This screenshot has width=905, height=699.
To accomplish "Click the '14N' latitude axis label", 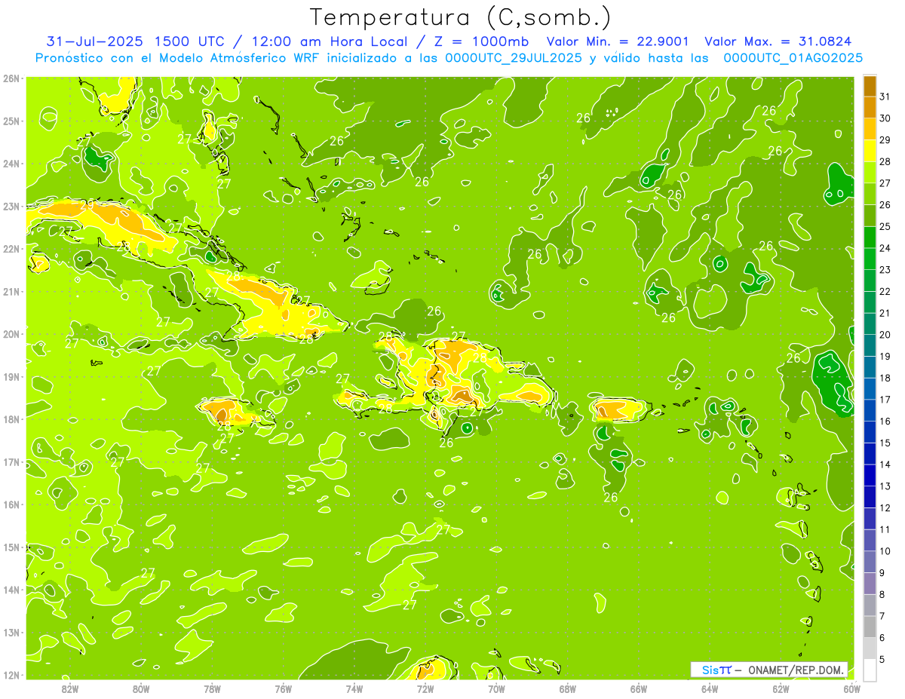I will (11, 590).
